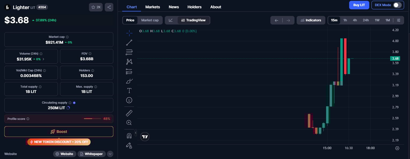
Task: Select the measure ruler tool
Action: point(129,113)
